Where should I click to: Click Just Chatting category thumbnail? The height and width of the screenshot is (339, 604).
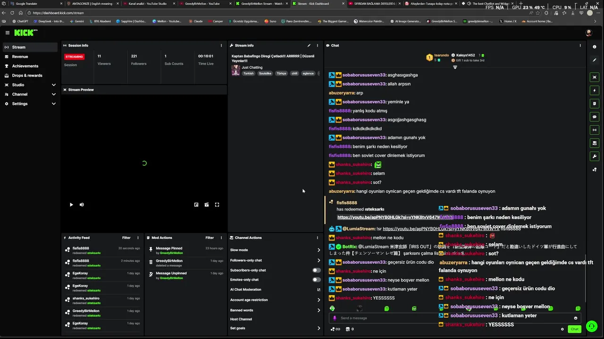pos(235,70)
